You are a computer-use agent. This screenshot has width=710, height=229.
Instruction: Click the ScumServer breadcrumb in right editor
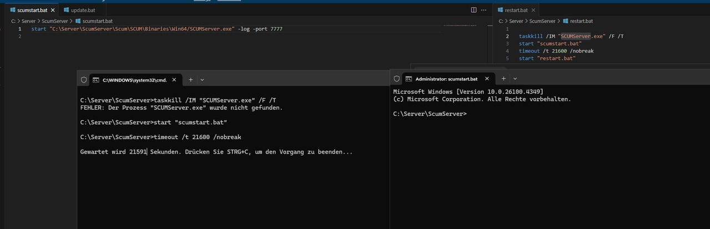tap(542, 21)
